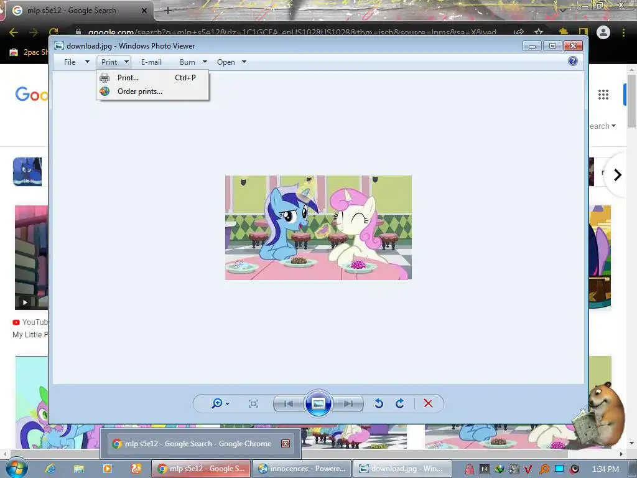The image size is (637, 478).
Task: Open the orange UC Browser taskbar icon
Action: click(x=136, y=469)
